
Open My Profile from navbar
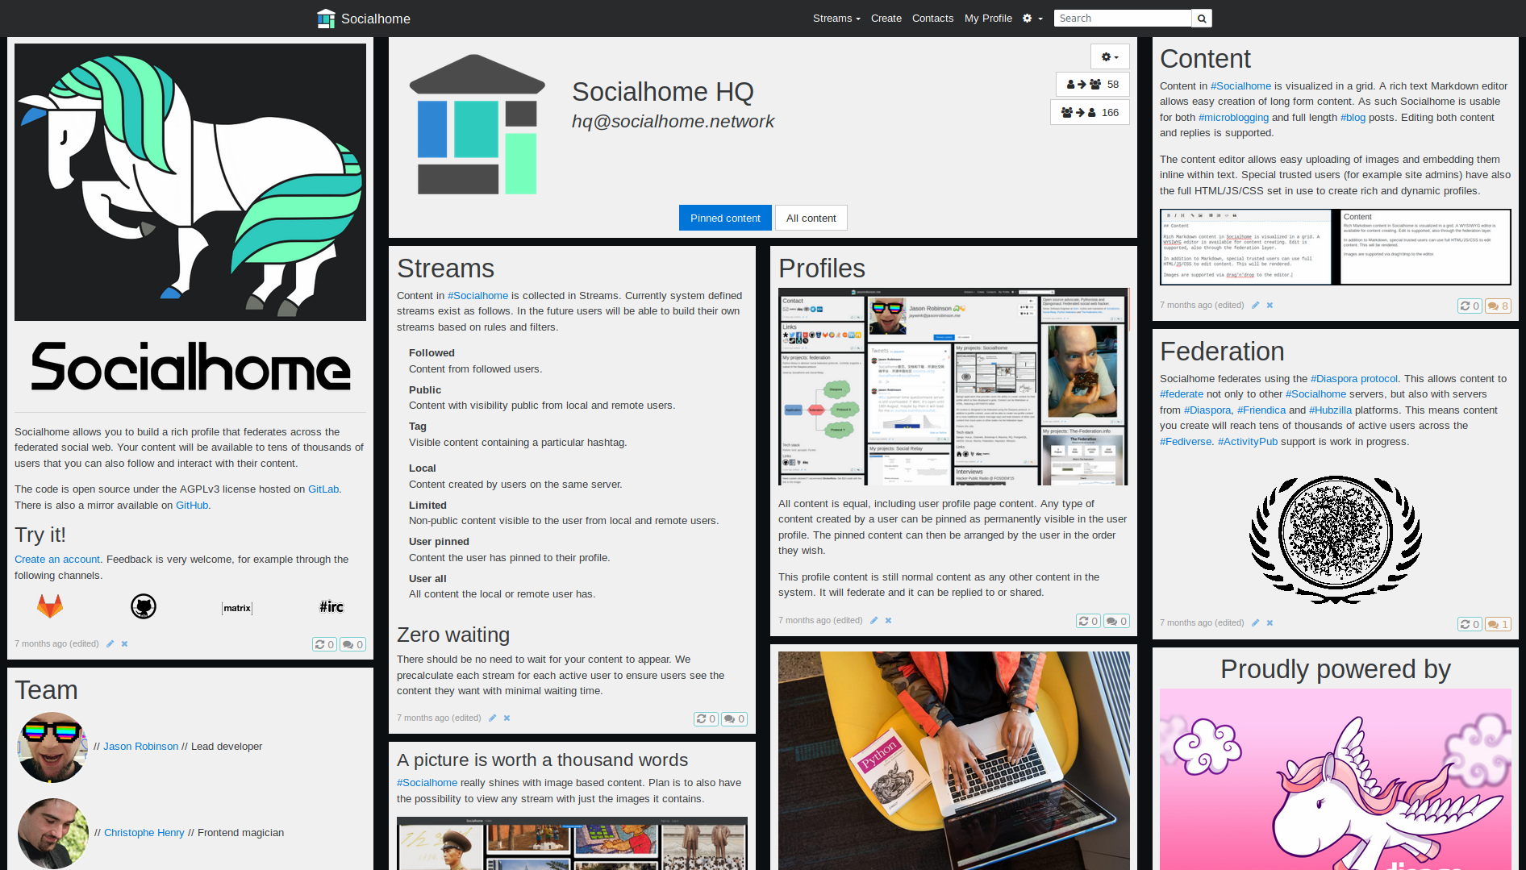988,19
